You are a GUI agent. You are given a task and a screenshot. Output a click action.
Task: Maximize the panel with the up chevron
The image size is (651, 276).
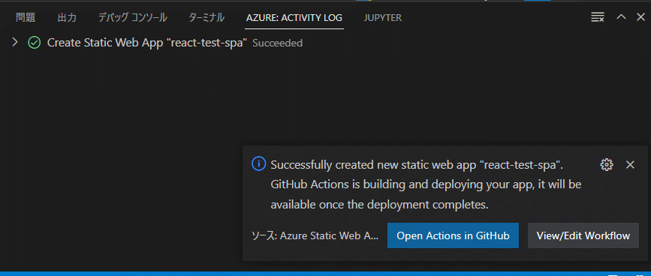pyautogui.click(x=621, y=17)
